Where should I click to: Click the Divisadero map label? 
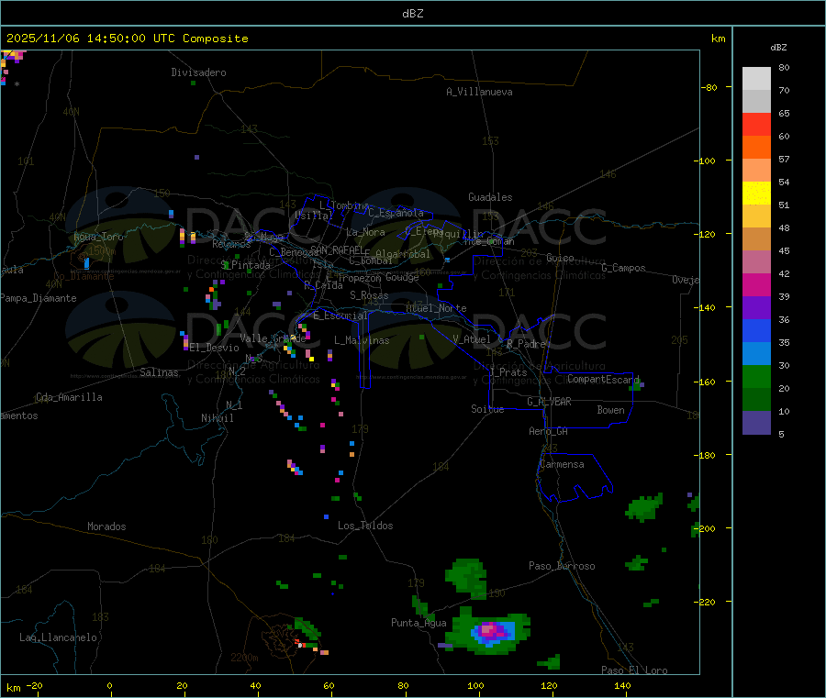(x=198, y=72)
